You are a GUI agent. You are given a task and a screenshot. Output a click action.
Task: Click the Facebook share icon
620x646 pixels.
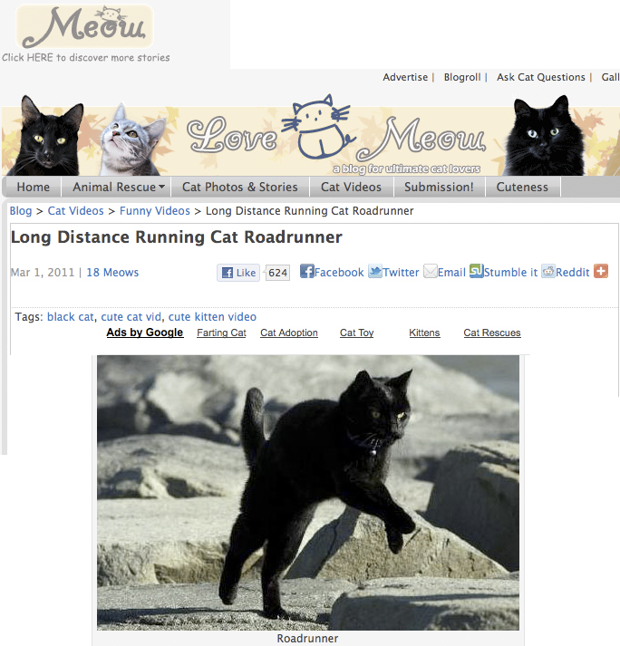pyautogui.click(x=306, y=271)
